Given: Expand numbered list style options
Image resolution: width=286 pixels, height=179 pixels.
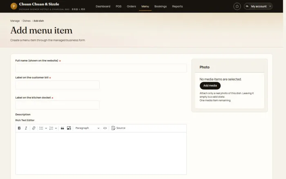Looking at the screenshot, I should 56,128.
